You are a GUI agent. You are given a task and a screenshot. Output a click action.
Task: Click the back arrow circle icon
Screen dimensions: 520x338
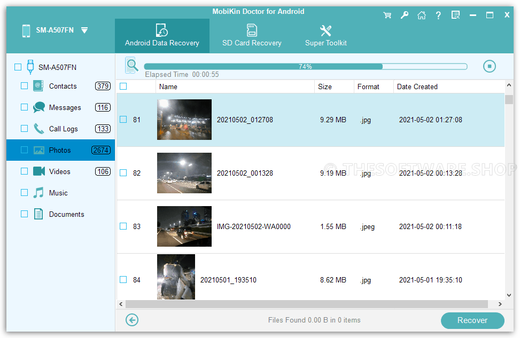pyautogui.click(x=132, y=320)
